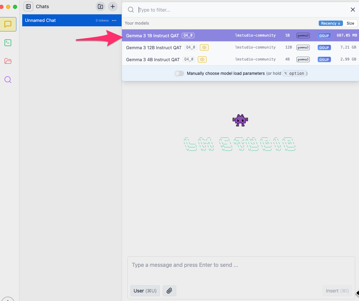
Task: Click the 0 tokens label
Action: 102,20
